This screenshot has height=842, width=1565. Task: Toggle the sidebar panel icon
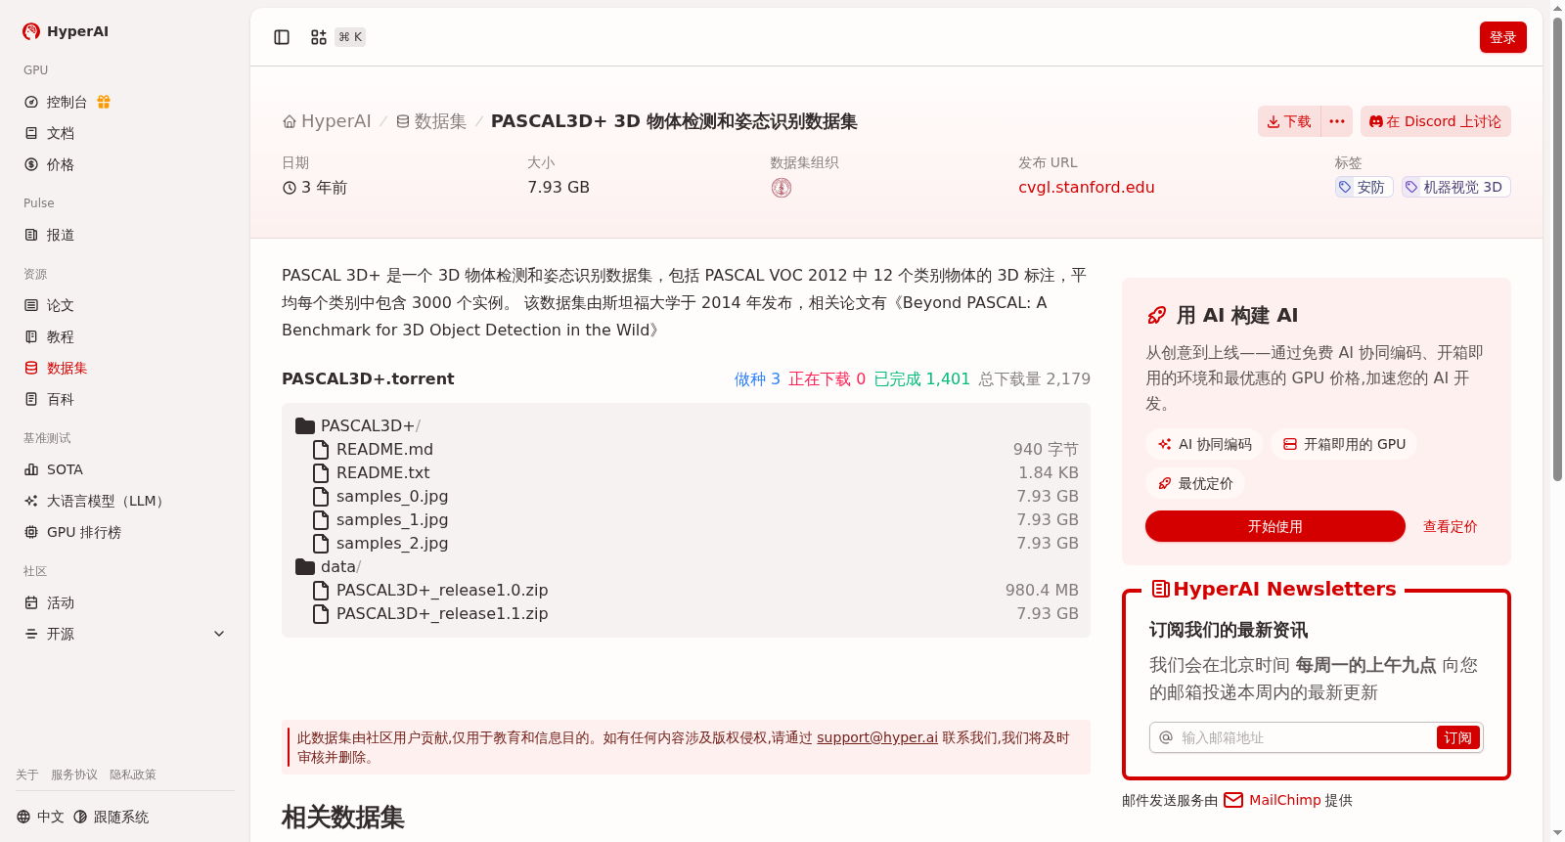(x=282, y=37)
